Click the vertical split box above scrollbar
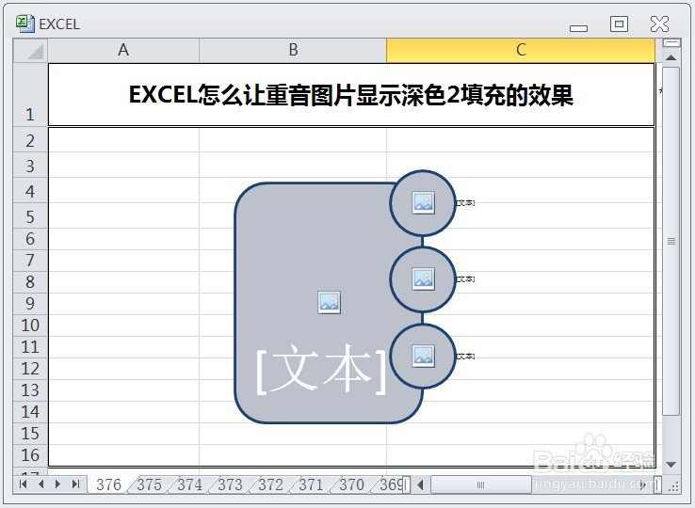695x508 pixels. (x=671, y=42)
